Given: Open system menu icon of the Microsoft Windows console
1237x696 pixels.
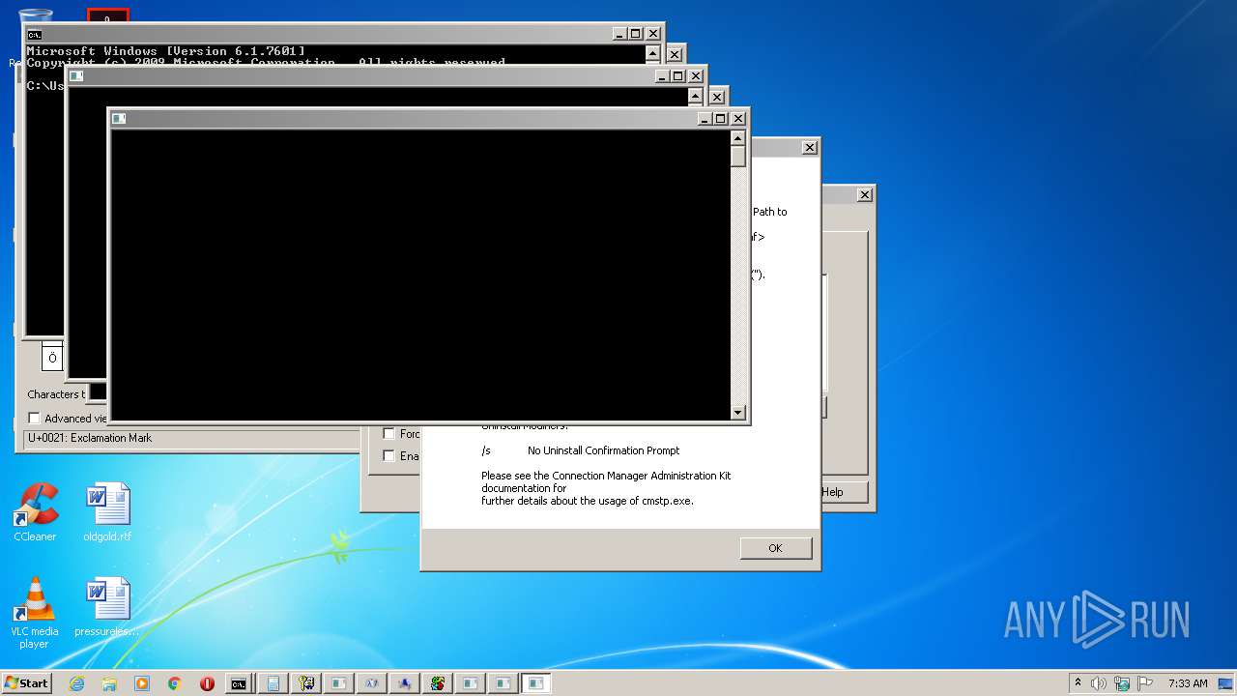Looking at the screenshot, I should pyautogui.click(x=34, y=34).
